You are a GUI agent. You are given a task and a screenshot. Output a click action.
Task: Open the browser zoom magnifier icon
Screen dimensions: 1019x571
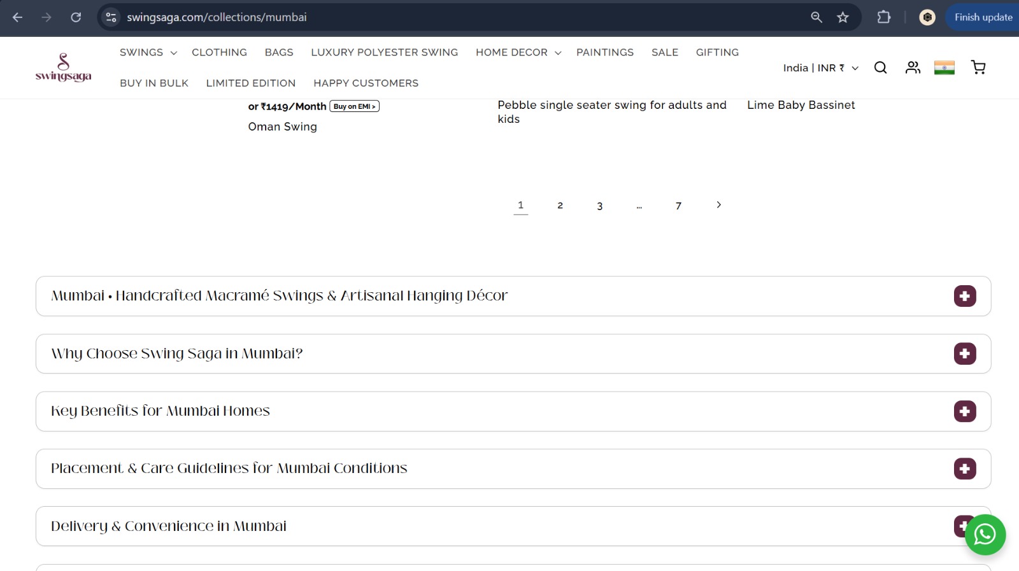[816, 17]
